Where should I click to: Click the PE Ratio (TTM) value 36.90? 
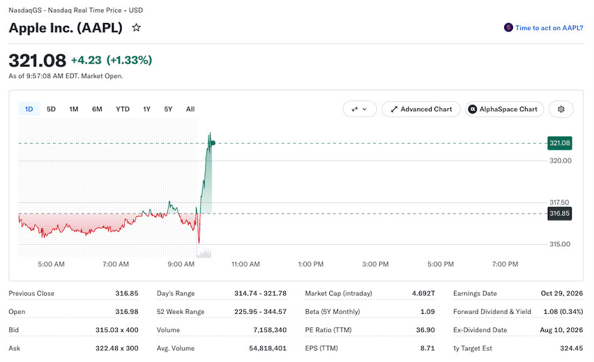point(425,330)
